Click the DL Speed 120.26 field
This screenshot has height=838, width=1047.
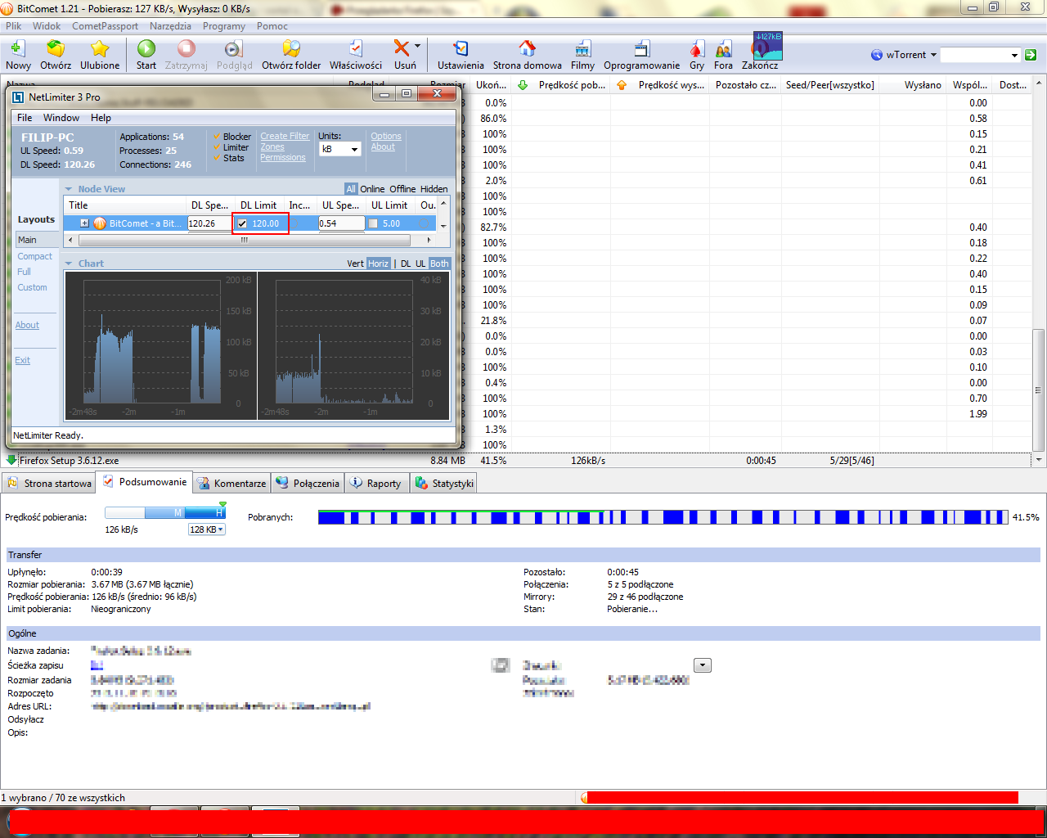[x=209, y=223]
